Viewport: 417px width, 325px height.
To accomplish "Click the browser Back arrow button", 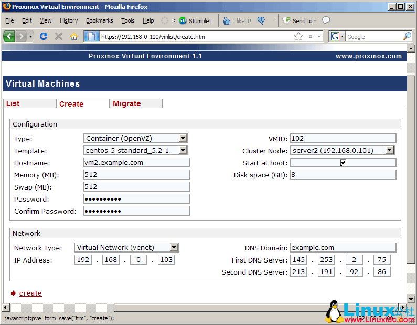I will 9,36.
